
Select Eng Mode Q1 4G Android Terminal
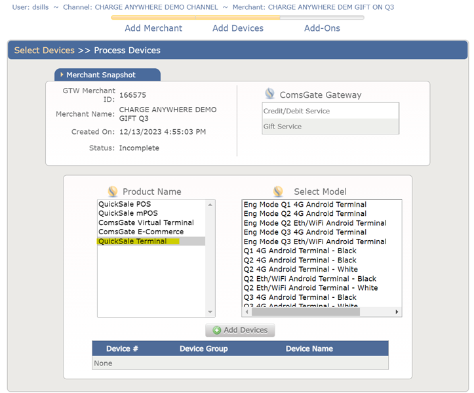pos(305,205)
